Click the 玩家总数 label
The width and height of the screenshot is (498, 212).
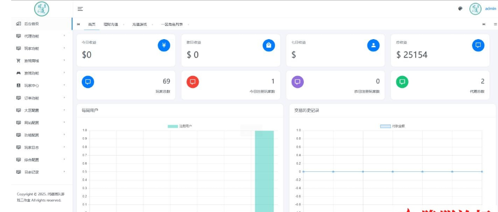click(163, 92)
